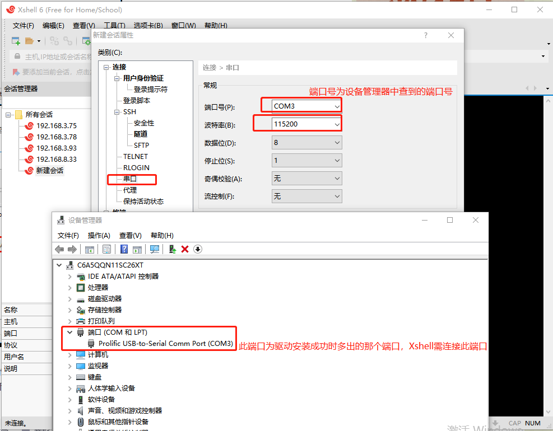Click the Properties icon in Device Manager toolbar

106,250
